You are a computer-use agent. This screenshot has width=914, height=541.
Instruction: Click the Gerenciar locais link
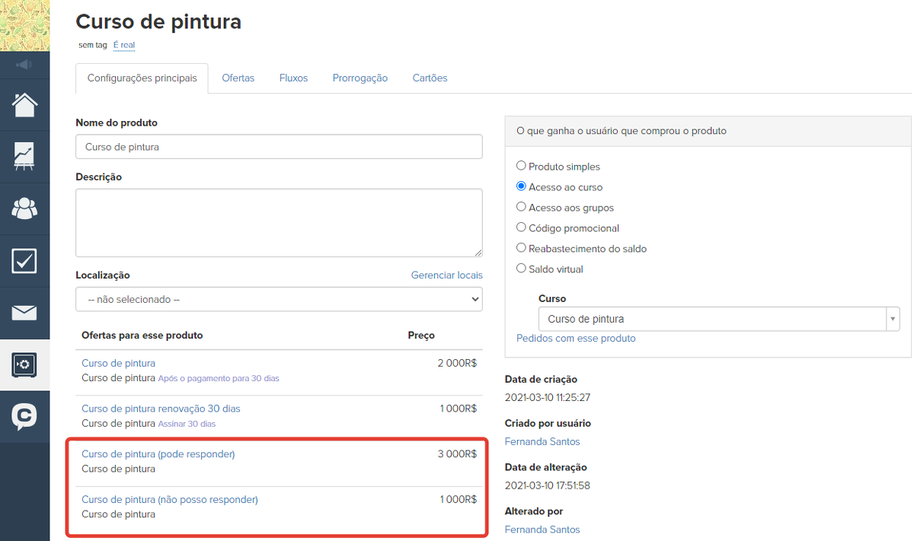tap(446, 275)
